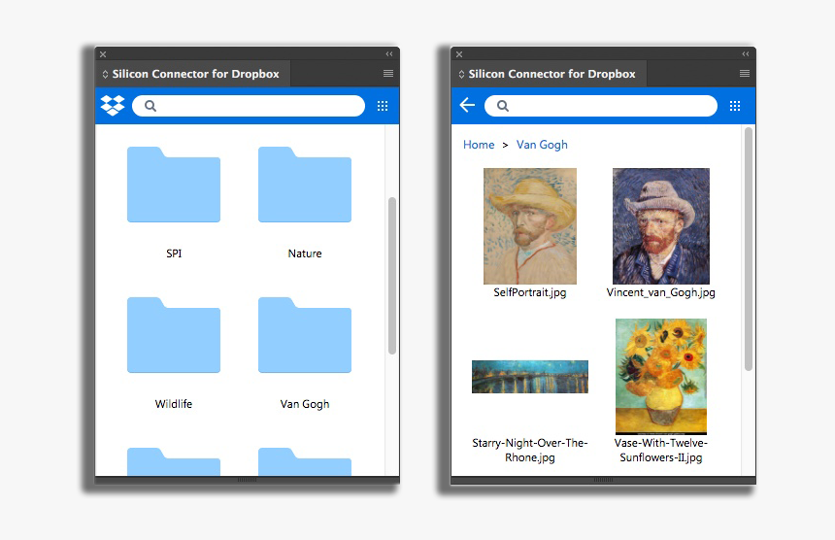Go back using the arrow in right panel
This screenshot has width=835, height=540.
[x=467, y=105]
